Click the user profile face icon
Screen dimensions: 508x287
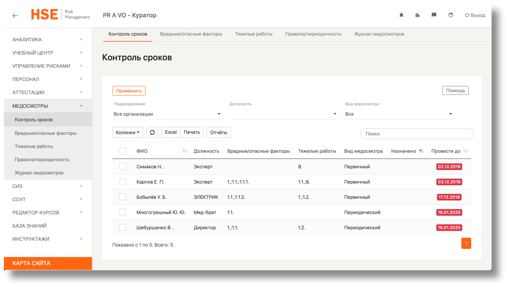(x=451, y=15)
